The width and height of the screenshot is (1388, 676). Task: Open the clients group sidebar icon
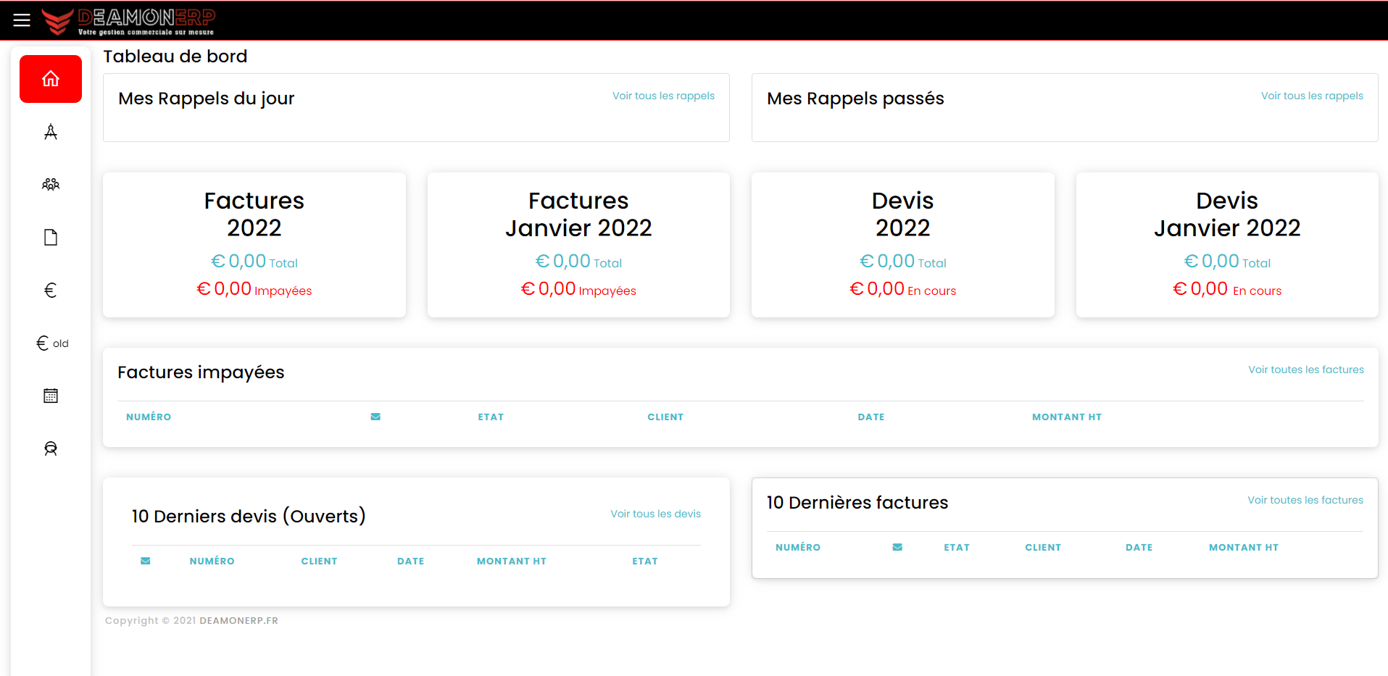pos(51,185)
